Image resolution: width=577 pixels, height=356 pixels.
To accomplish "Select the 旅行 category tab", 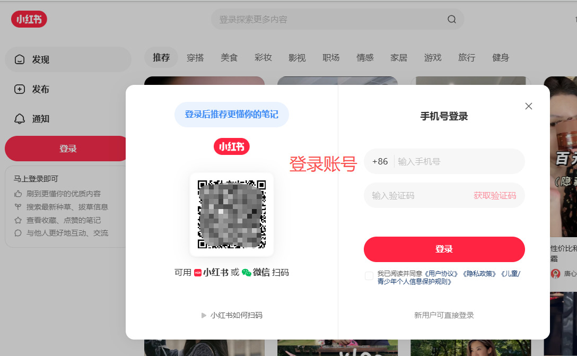I will pyautogui.click(x=467, y=57).
